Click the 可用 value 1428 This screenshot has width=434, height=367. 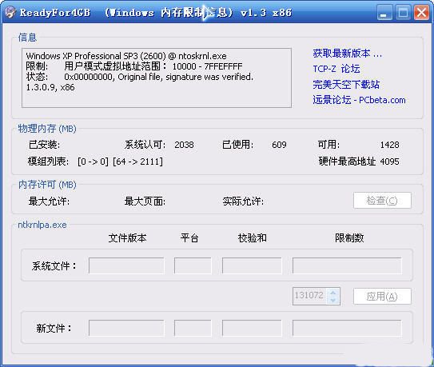(389, 145)
